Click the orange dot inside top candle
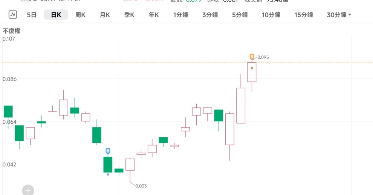Screen dimensions: 373x195 [252, 68]
